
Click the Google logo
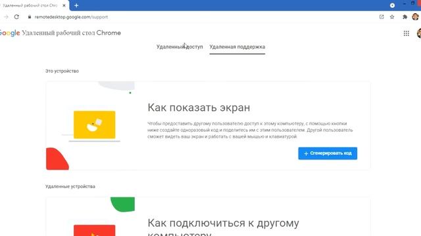coord(10,33)
